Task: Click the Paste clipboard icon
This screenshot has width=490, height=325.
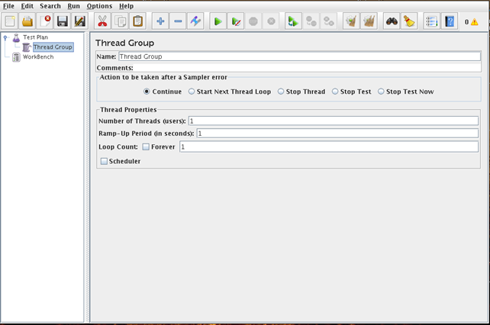Action: point(137,22)
